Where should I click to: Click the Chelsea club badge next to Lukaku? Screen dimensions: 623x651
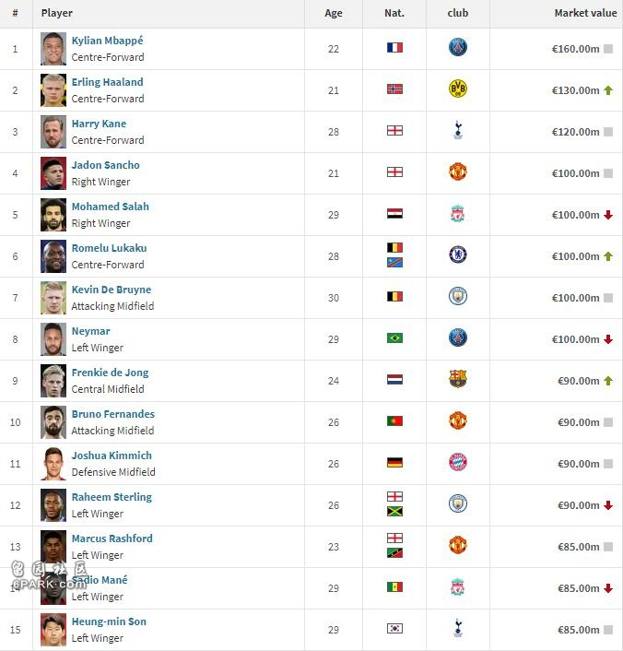tap(458, 254)
